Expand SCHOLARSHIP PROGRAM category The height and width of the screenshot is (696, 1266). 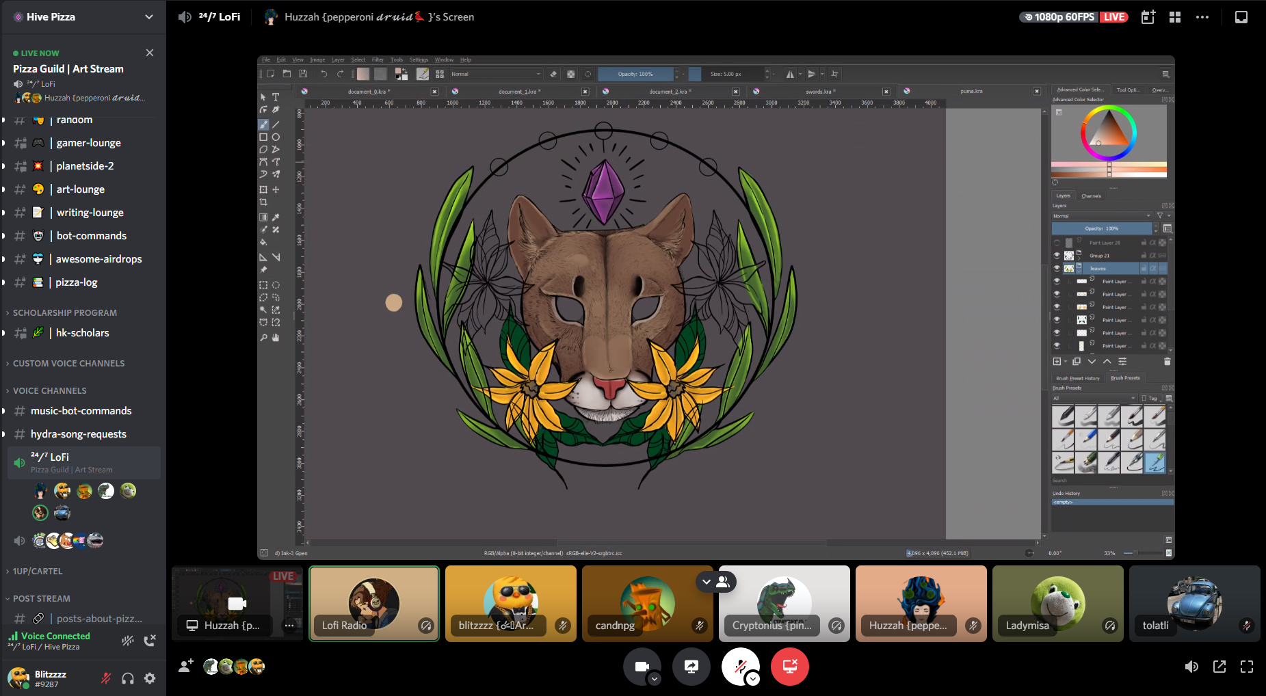pos(64,312)
